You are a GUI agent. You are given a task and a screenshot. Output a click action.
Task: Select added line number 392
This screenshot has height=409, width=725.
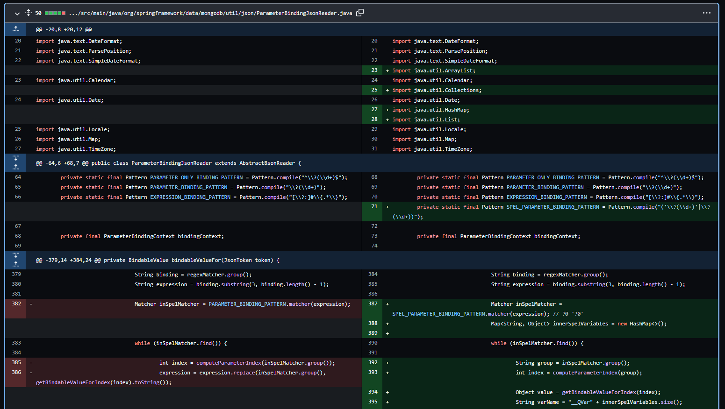click(374, 362)
